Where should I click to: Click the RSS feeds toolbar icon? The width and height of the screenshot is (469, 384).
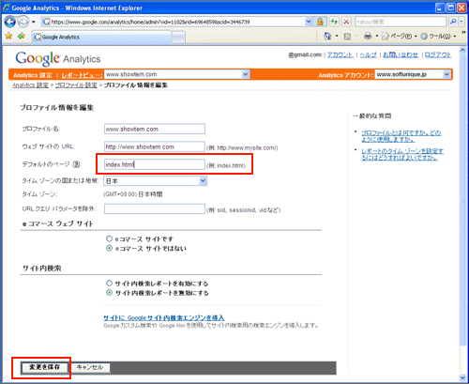click(347, 37)
